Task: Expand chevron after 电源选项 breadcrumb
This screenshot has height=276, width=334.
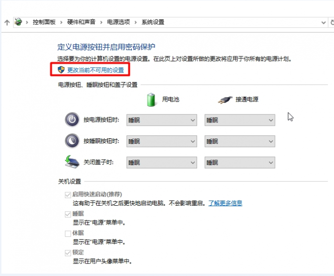Action: [x=136, y=22]
